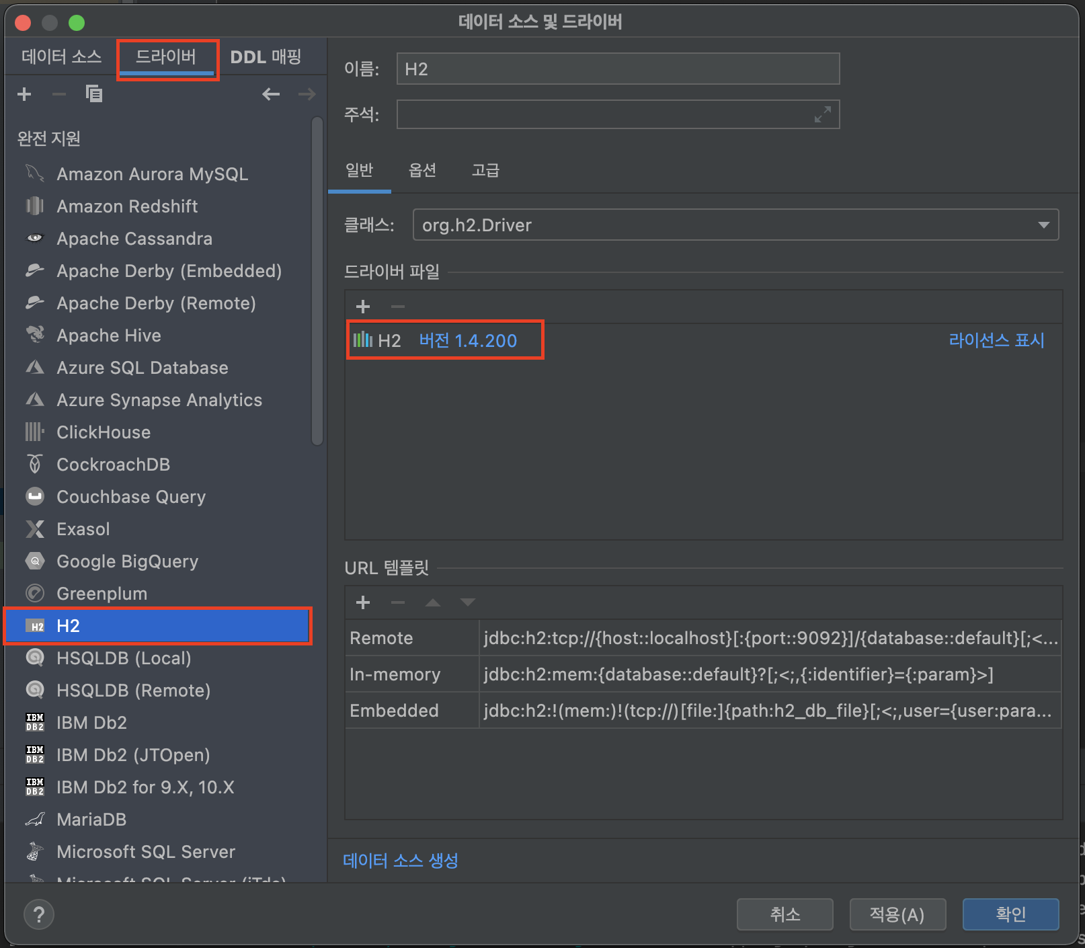Duplicate the selected driver
Image resolution: width=1085 pixels, height=948 pixels.
point(94,94)
